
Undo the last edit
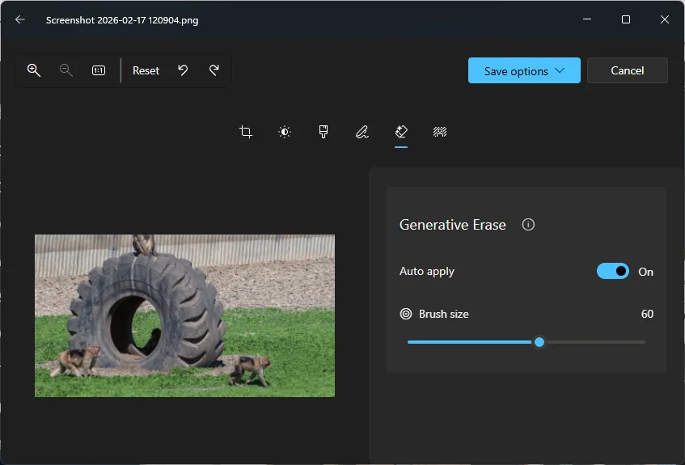183,70
